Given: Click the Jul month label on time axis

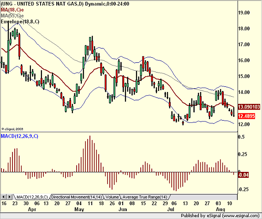Looking at the screenshot, I should [x=171, y=209].
